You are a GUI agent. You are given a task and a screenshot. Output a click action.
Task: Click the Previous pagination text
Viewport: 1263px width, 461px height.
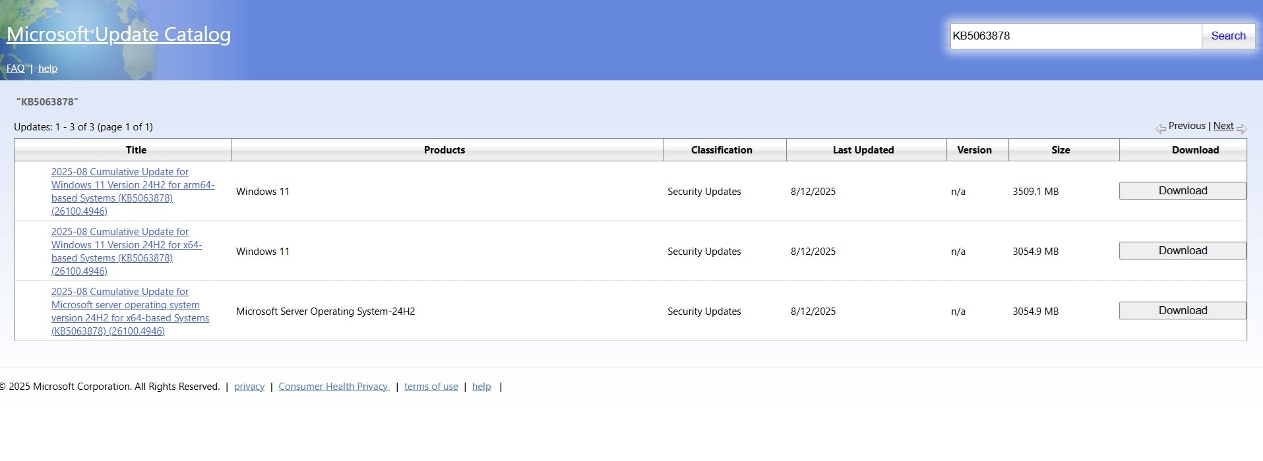tap(1187, 126)
